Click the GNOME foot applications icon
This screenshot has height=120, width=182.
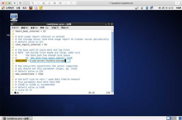3,8
